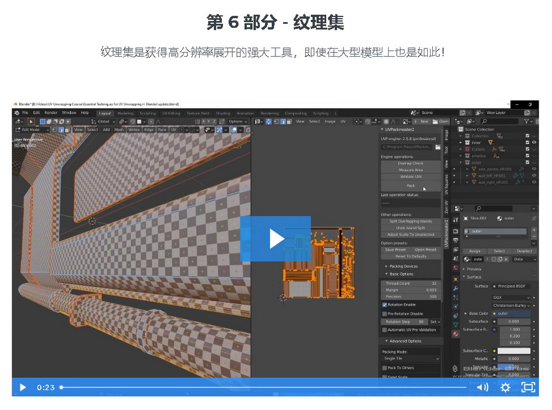The width and height of the screenshot is (552, 410).
Task: Open the GGX distribution dropdown
Action: (511, 298)
